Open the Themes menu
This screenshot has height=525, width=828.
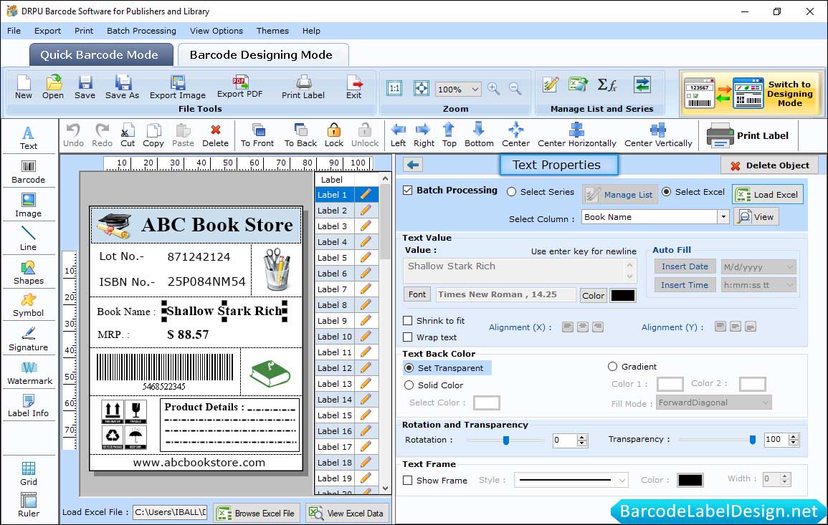272,31
